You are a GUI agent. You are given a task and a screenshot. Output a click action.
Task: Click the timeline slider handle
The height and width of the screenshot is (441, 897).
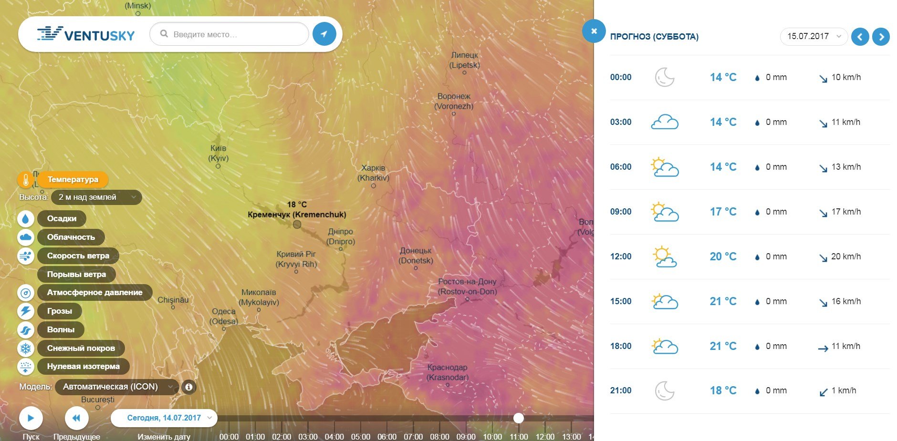tap(519, 418)
